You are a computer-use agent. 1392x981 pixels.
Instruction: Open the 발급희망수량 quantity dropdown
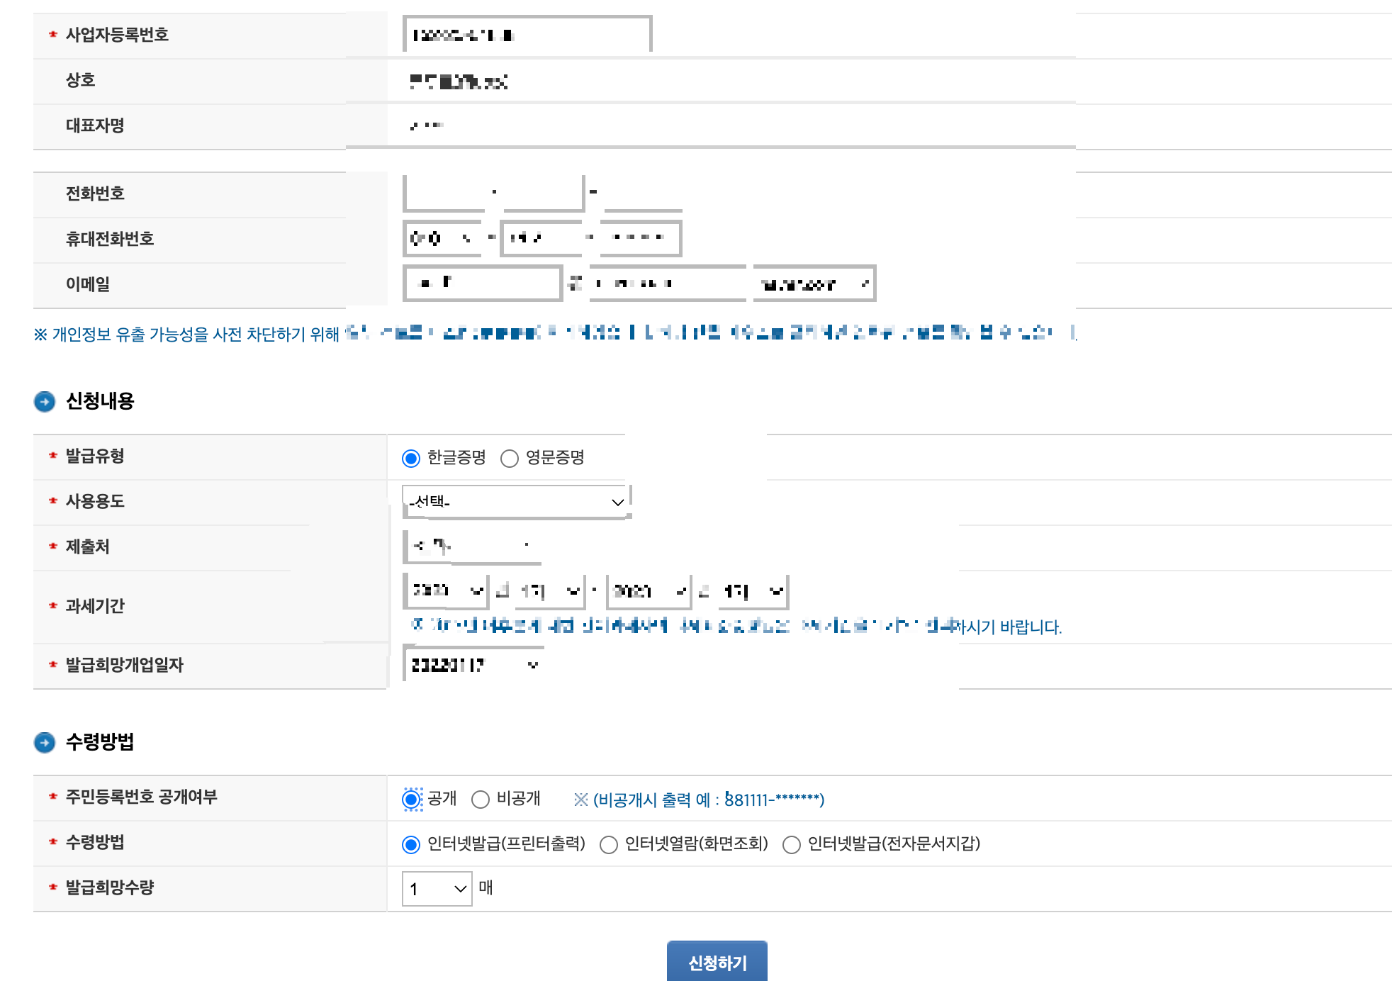[437, 889]
